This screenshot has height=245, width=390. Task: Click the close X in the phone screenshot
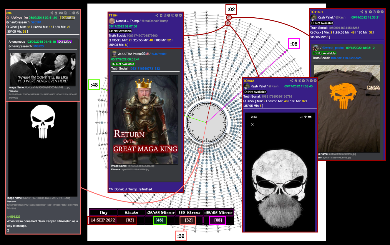point(252,124)
